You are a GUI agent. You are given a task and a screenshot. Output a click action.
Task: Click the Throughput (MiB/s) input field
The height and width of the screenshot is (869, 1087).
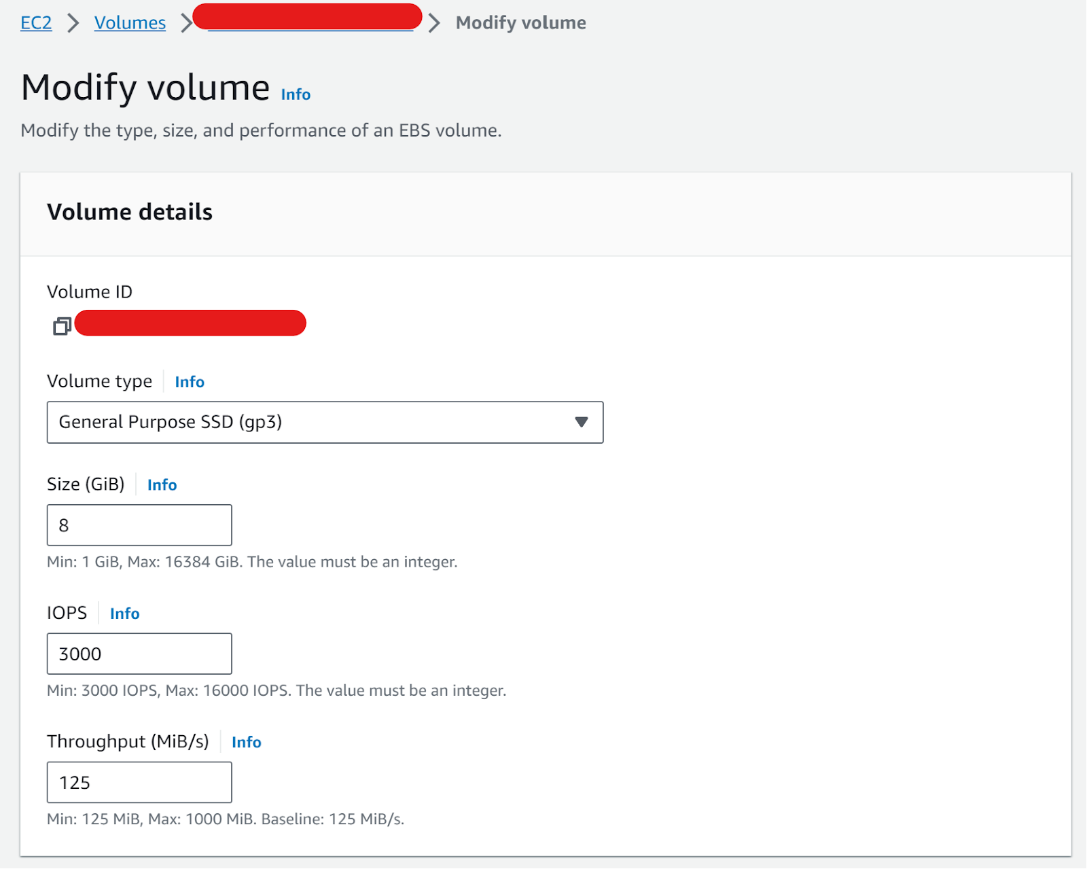tap(139, 782)
